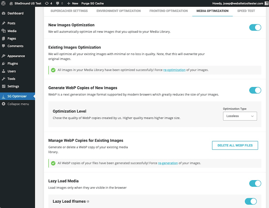
Task: Click the Media library icon
Action: point(3,31)
